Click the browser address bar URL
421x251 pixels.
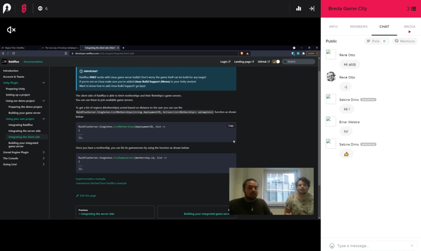tap(105, 53)
